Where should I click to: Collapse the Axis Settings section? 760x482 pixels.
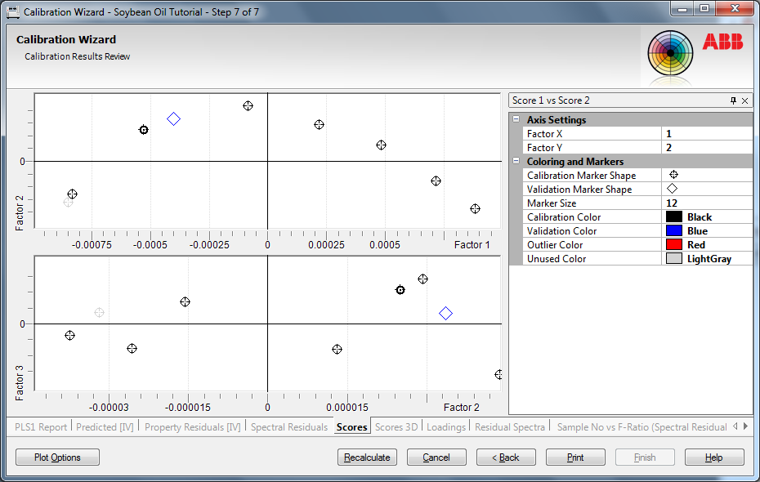pyautogui.click(x=516, y=120)
